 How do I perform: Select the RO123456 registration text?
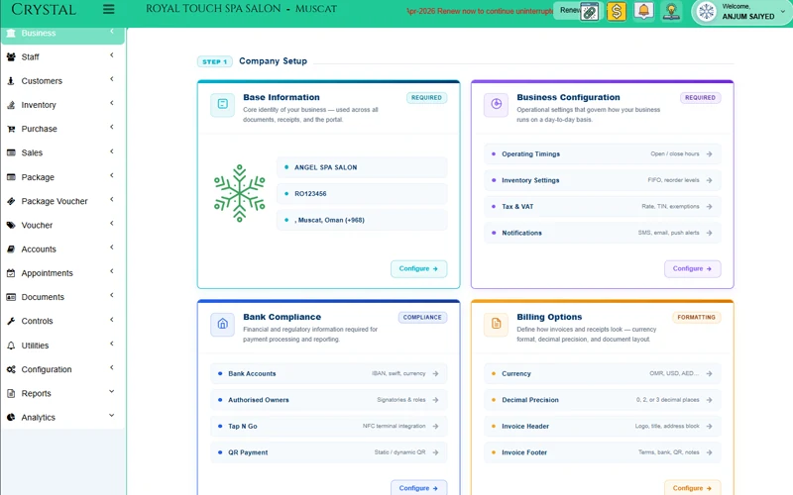click(x=310, y=194)
